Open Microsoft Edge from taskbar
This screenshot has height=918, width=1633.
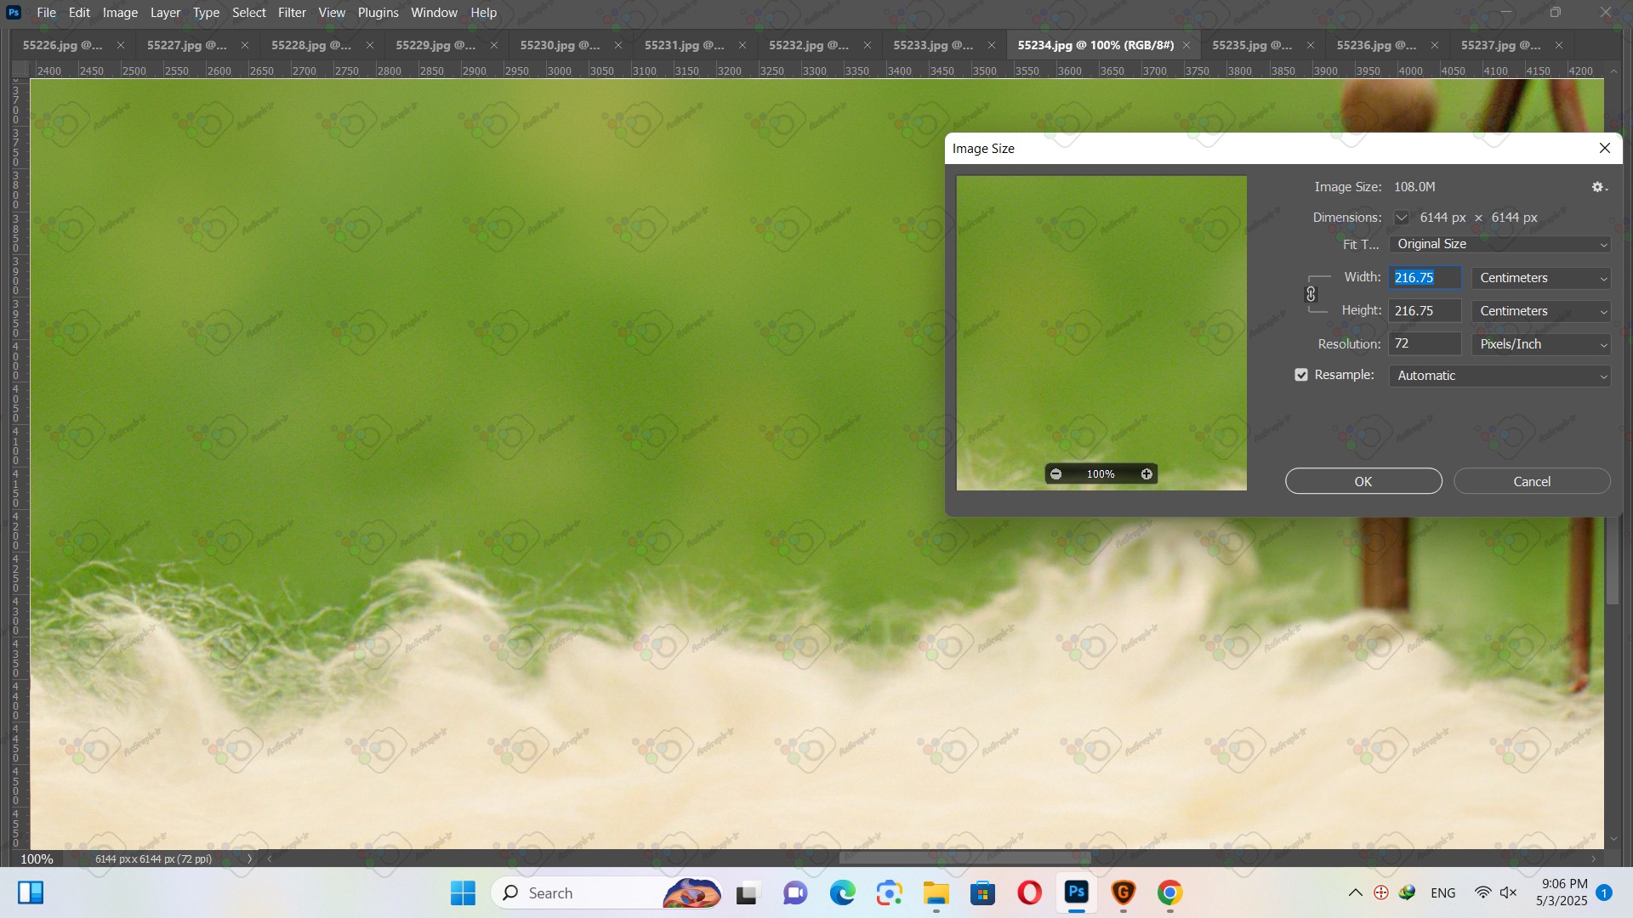coord(842,893)
